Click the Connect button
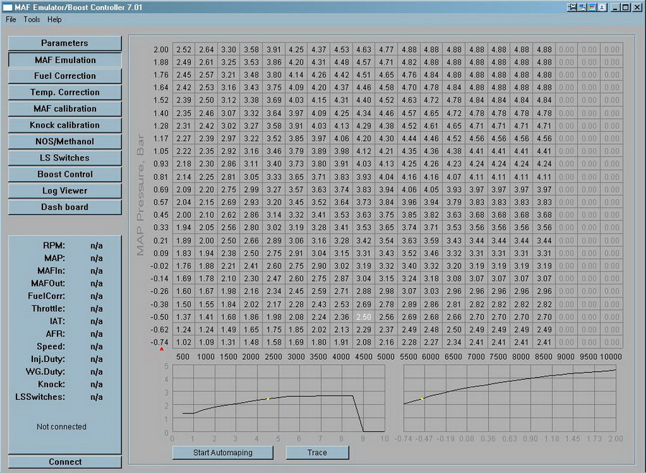The height and width of the screenshot is (473, 646). click(65, 462)
